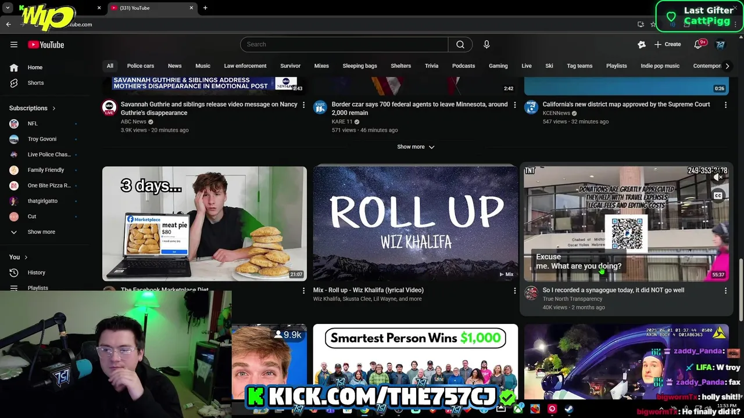Open the Family Friendly subscription

click(44, 170)
